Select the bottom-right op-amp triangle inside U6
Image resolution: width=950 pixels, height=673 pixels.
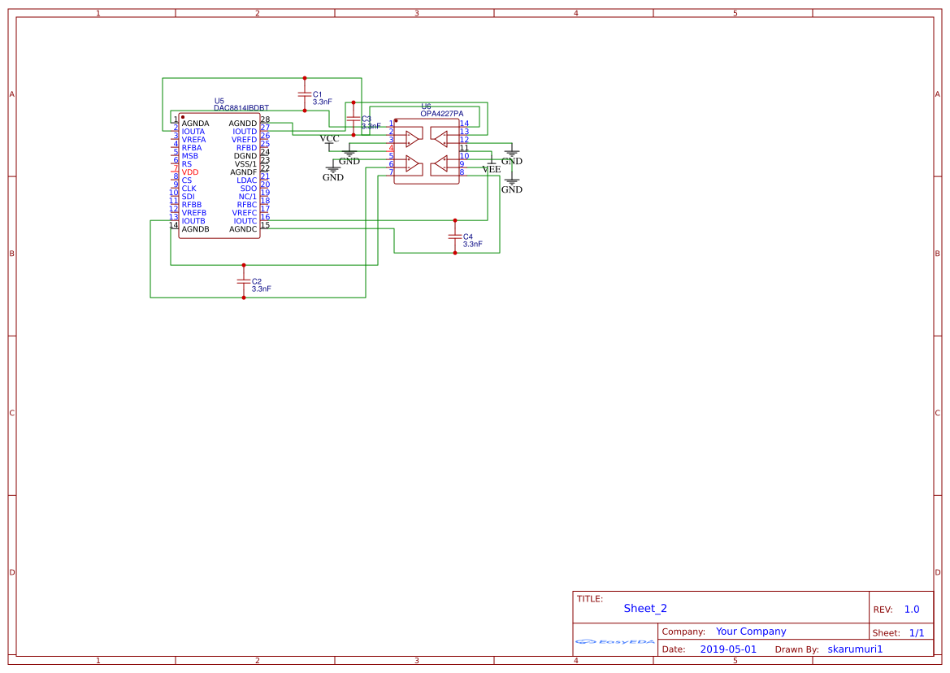point(443,164)
